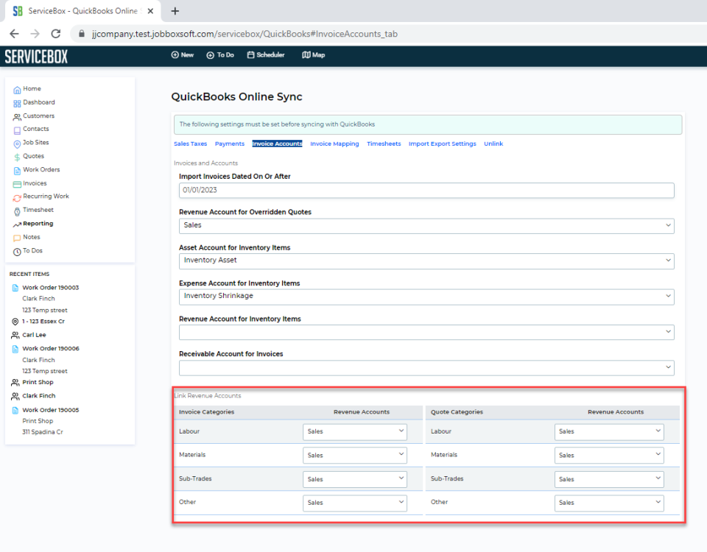Viewport: 707px width, 552px height.
Task: Open Invoice Other revenue account dropdown
Action: [x=355, y=503]
